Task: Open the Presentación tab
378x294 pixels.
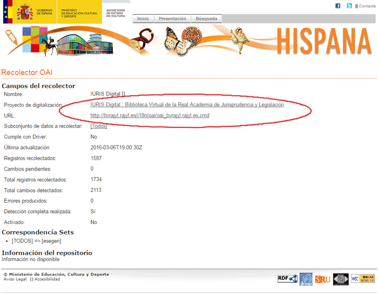Action: coord(172,18)
